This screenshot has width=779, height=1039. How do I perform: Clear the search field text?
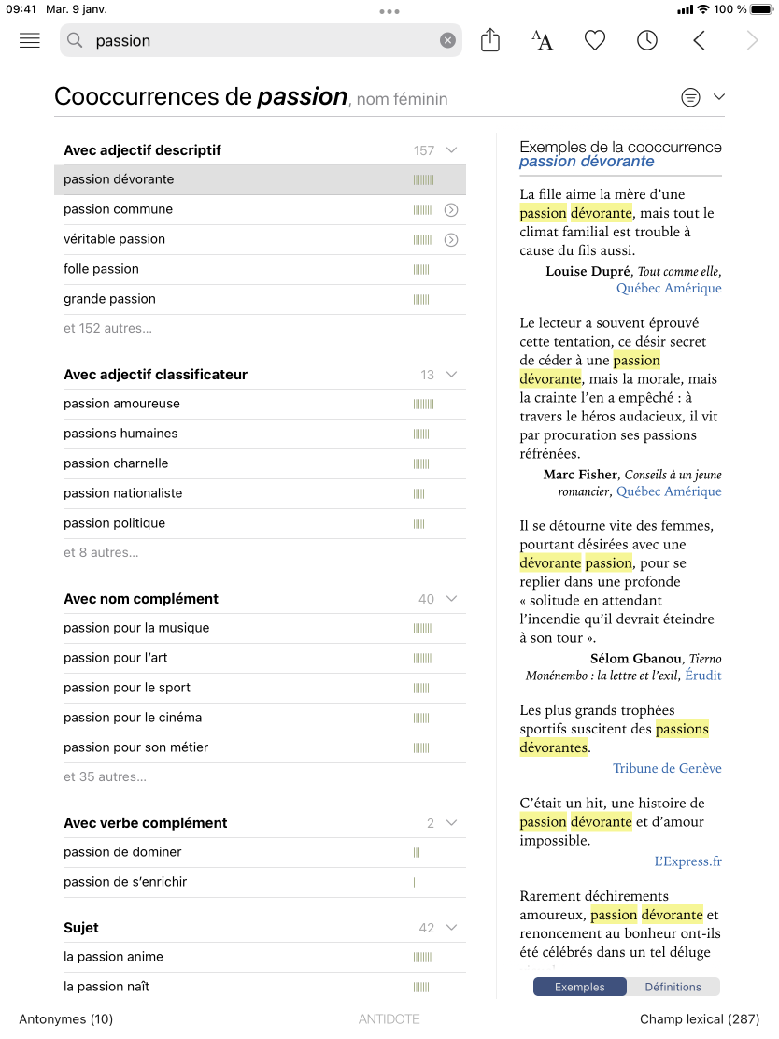447,40
